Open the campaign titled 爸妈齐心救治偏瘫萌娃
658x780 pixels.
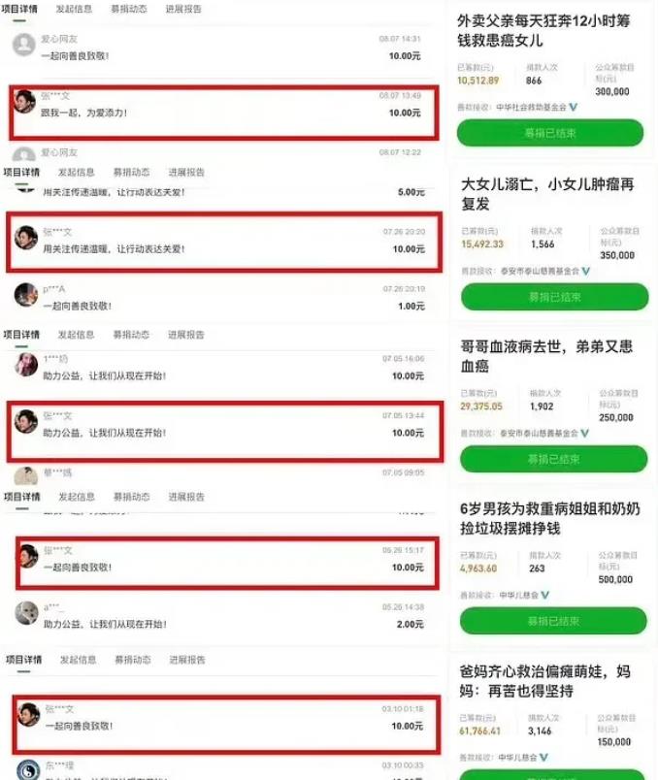(545, 681)
